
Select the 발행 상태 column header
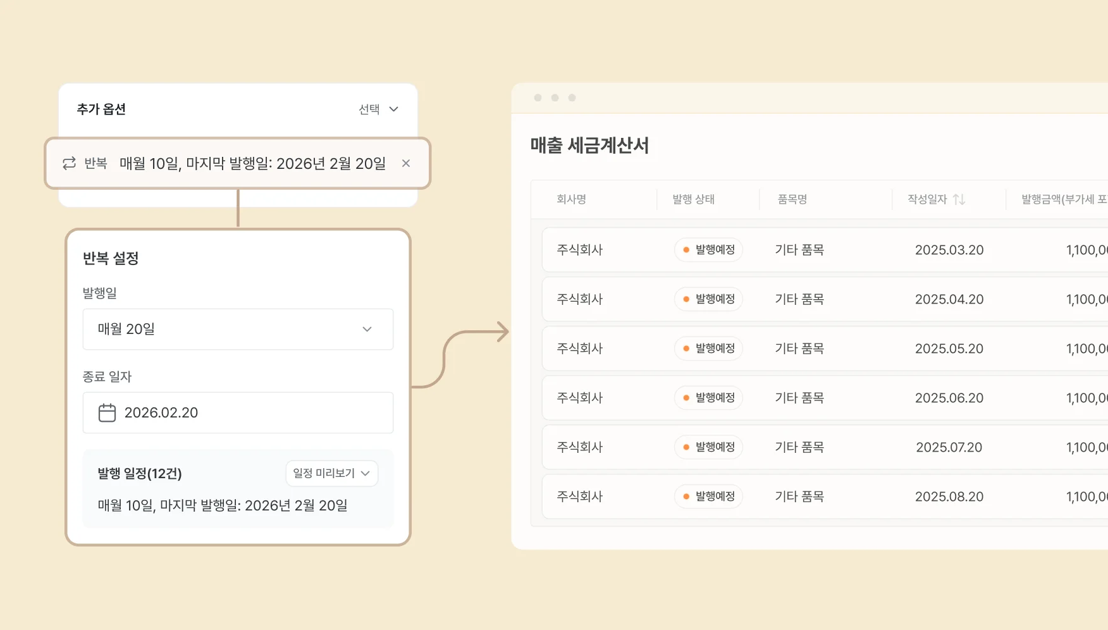point(693,199)
